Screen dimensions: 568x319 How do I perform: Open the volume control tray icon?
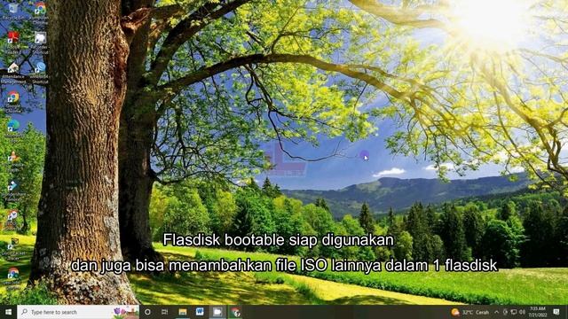click(x=522, y=312)
